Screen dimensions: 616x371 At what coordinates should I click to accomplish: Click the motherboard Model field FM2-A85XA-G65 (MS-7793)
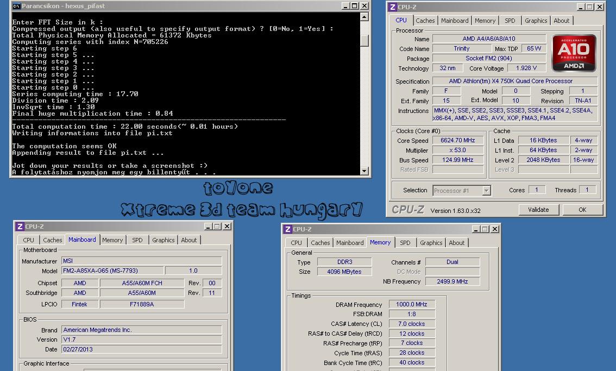[112, 271]
